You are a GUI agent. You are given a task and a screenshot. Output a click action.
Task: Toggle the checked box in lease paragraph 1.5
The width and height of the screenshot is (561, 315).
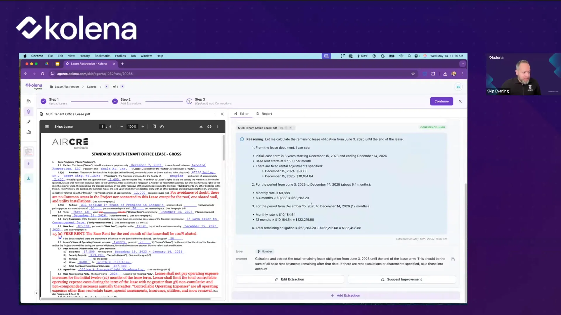60,238
